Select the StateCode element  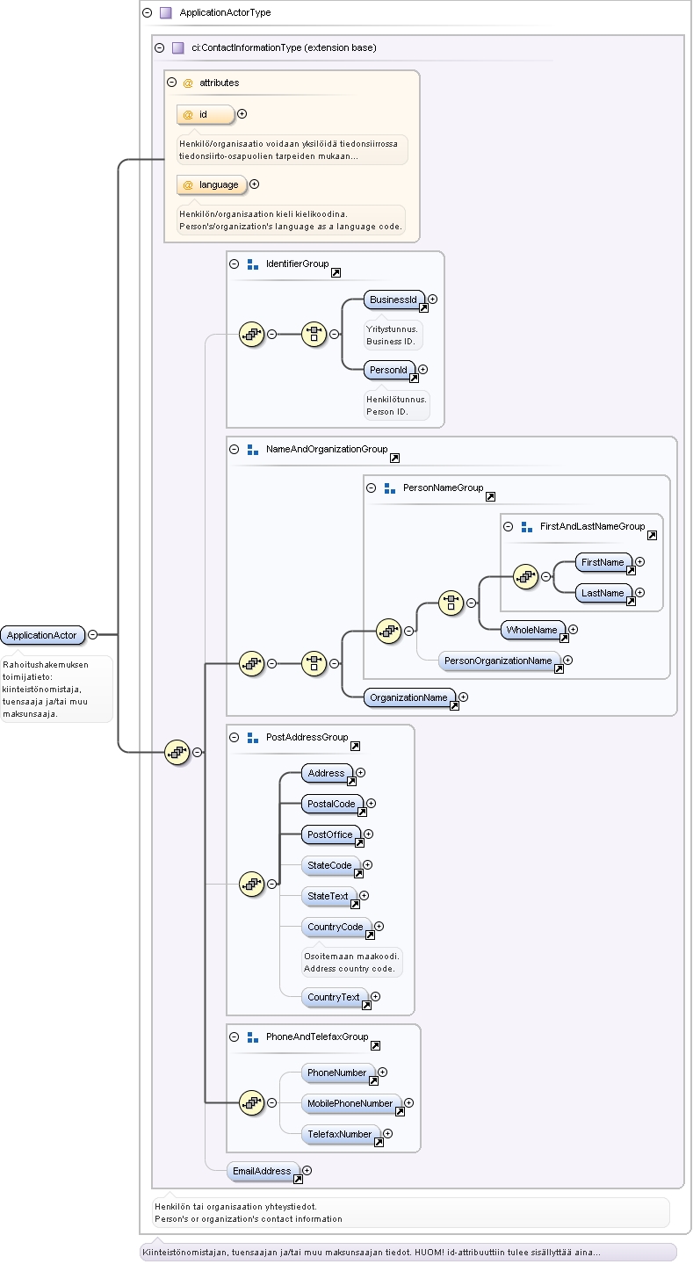330,865
